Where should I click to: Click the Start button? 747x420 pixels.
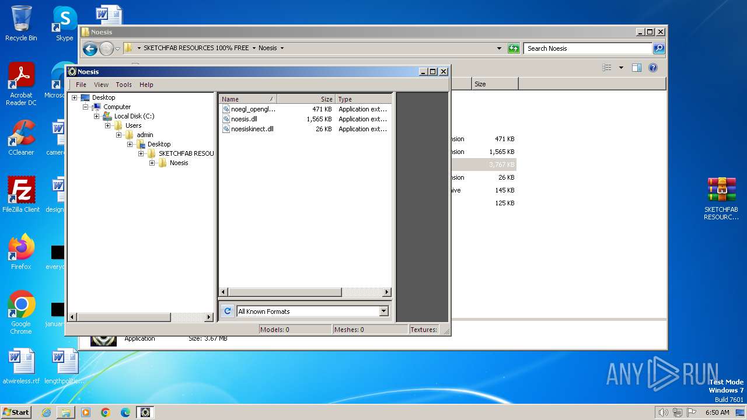pos(16,412)
